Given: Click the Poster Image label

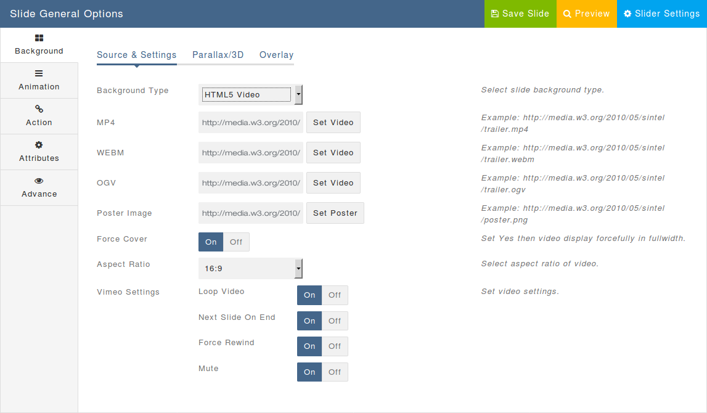Looking at the screenshot, I should 124,213.
